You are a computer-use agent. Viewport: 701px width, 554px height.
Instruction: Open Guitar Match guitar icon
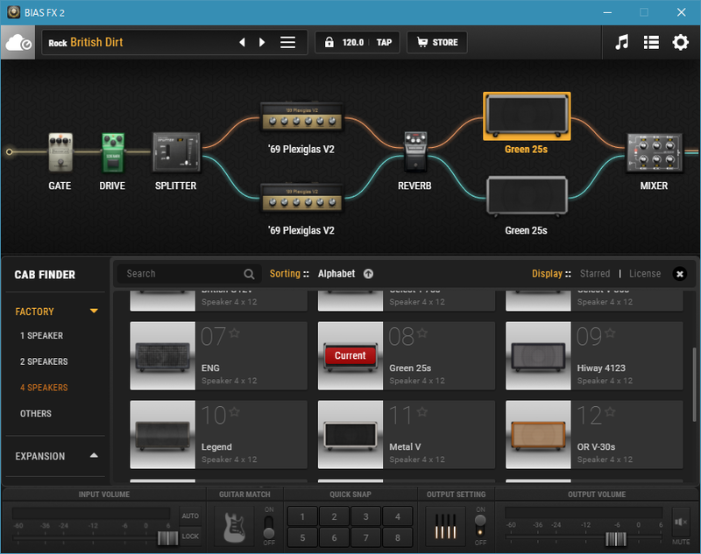[x=234, y=527]
